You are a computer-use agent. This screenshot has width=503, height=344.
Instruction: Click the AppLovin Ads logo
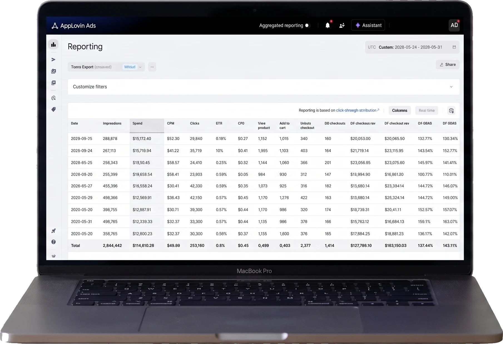tap(74, 26)
